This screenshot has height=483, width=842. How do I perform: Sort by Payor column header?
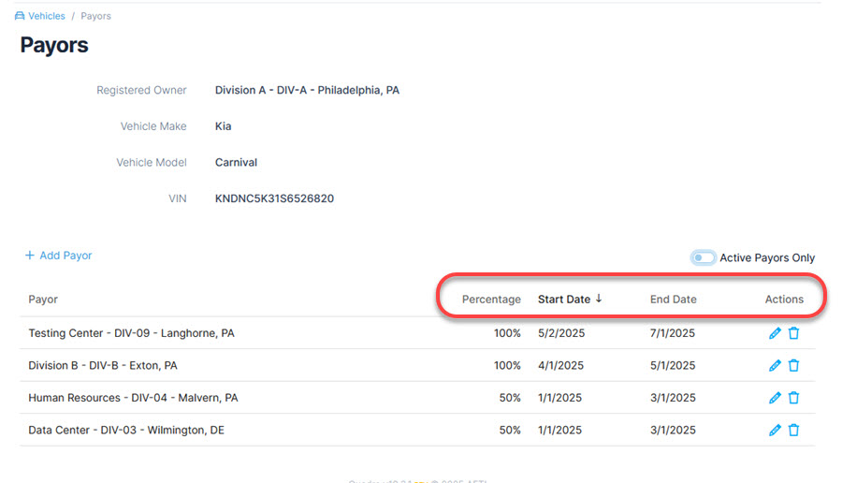[43, 300]
